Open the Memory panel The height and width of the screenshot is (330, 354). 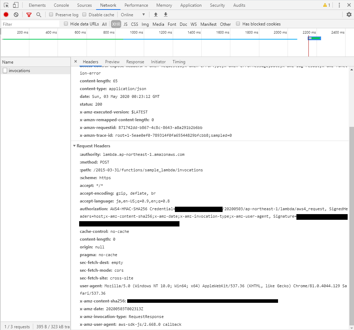click(164, 5)
